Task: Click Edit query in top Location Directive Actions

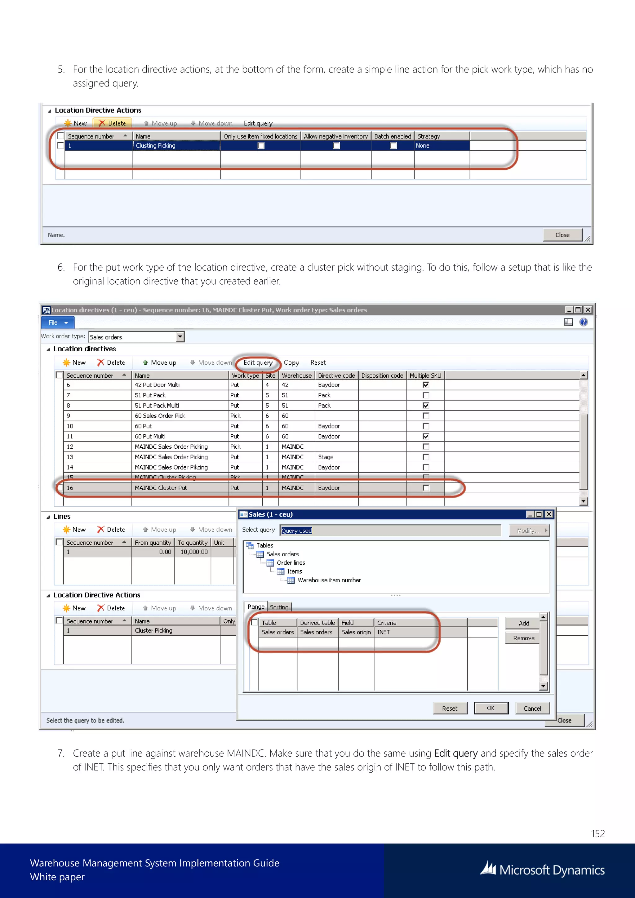Action: pos(258,123)
